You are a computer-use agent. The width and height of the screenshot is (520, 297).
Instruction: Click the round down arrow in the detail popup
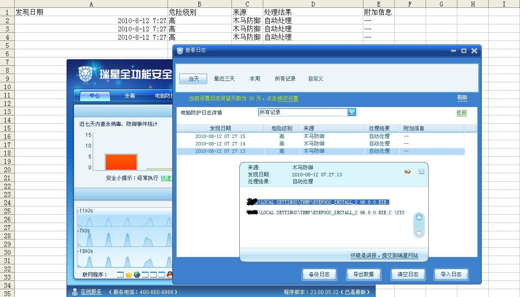click(419, 233)
